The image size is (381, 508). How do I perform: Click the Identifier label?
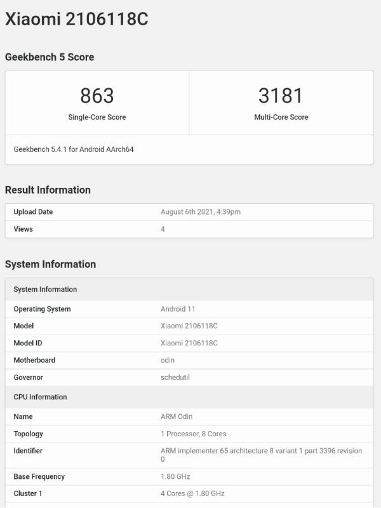tap(28, 451)
